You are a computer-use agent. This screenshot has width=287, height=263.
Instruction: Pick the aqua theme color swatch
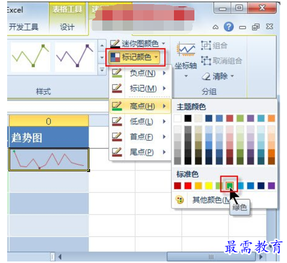coord(261,118)
